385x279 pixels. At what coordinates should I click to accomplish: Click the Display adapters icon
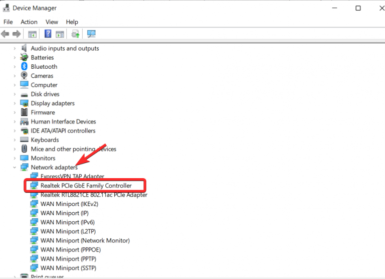(24, 103)
